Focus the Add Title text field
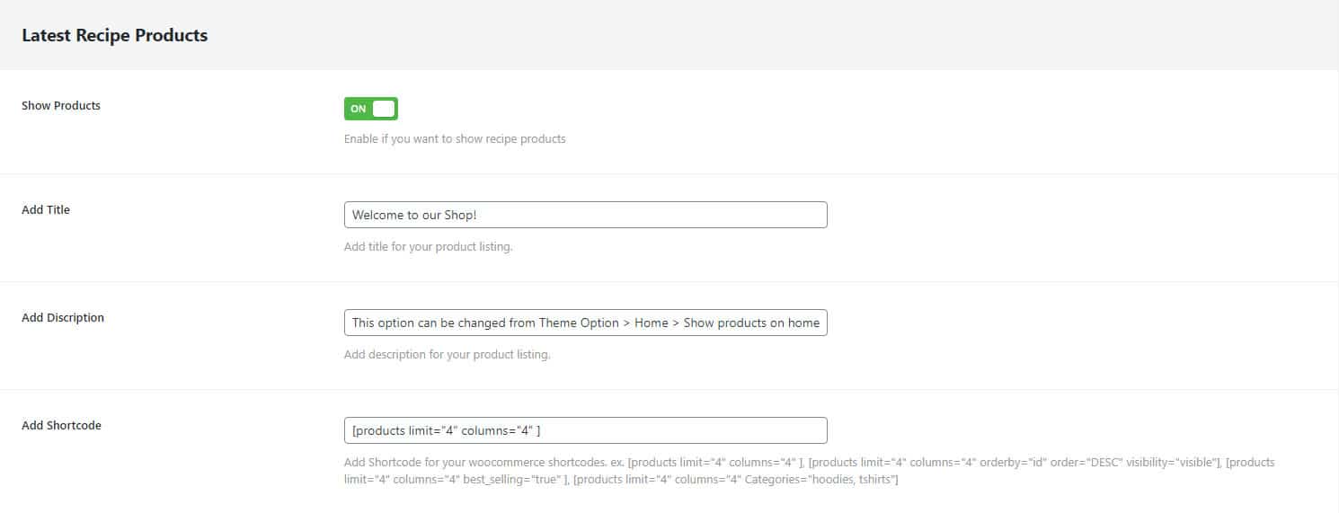This screenshot has width=1339, height=513. point(585,215)
